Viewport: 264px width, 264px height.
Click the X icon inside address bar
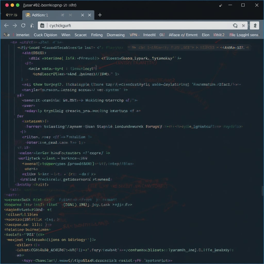243,26
